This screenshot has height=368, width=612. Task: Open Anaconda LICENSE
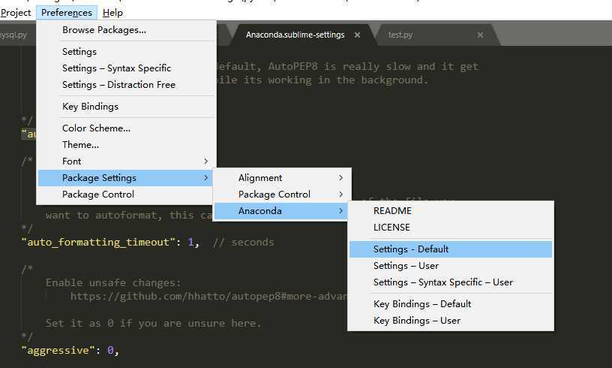pyautogui.click(x=451, y=228)
